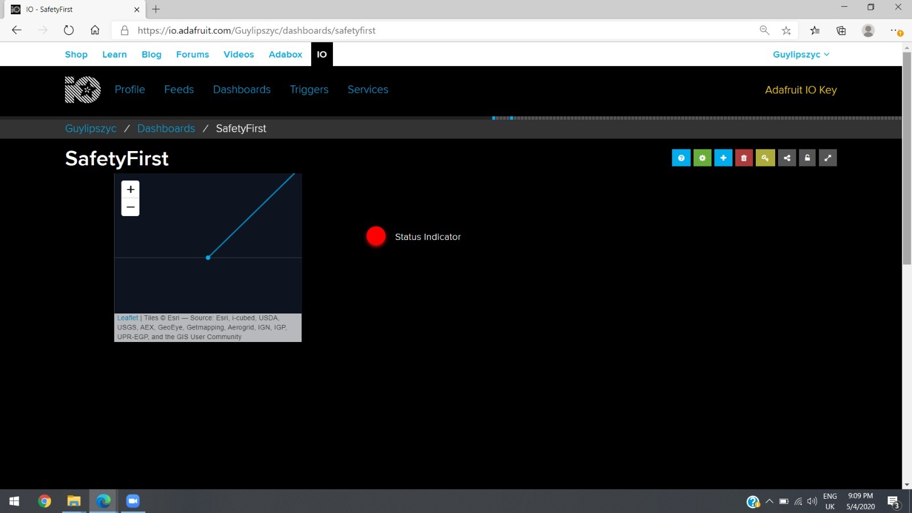Go to the Shop site link
The width and height of the screenshot is (912, 513).
tap(76, 54)
